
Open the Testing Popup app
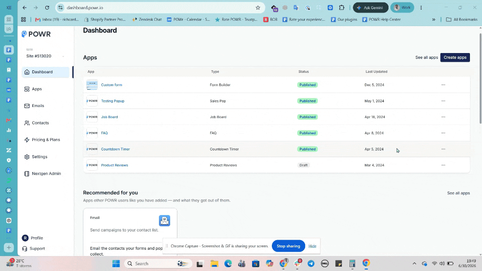(112, 101)
